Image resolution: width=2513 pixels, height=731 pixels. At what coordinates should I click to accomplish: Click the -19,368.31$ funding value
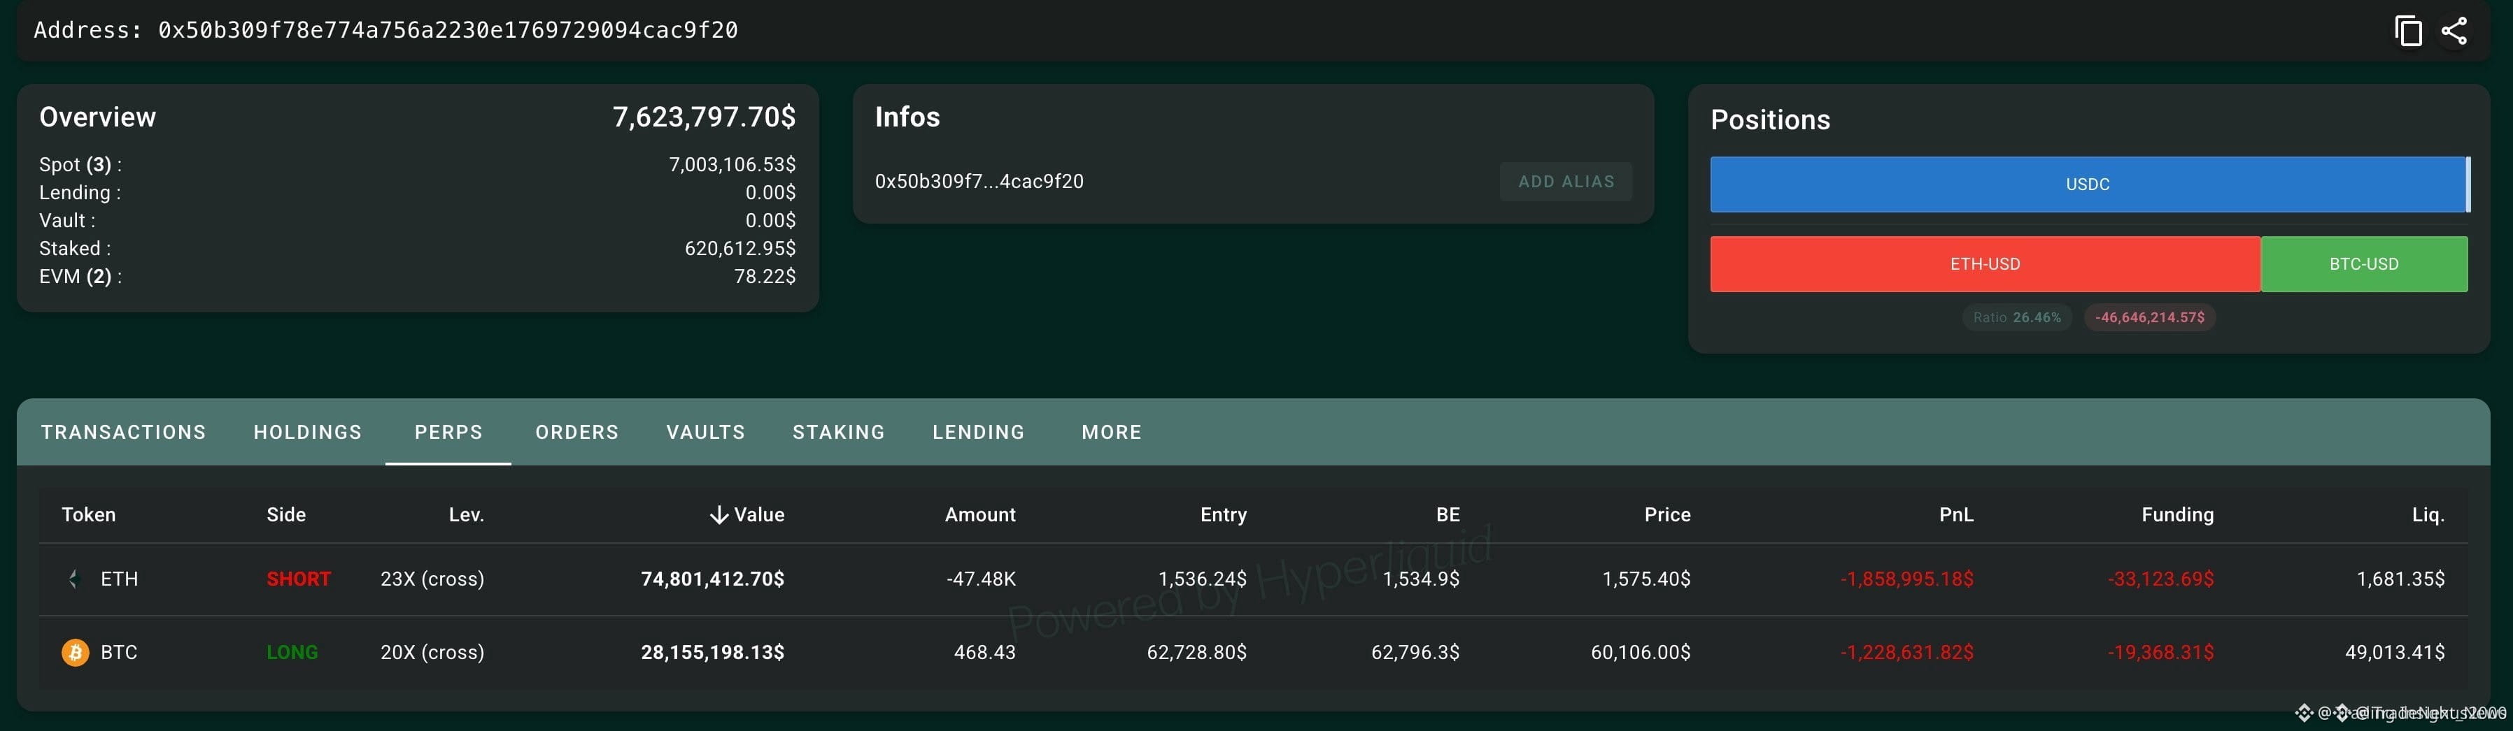click(x=2160, y=652)
